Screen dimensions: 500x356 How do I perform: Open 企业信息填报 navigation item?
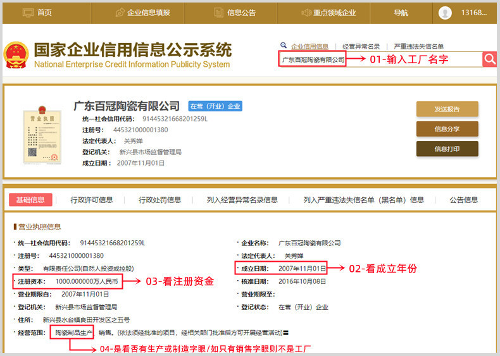pos(149,13)
